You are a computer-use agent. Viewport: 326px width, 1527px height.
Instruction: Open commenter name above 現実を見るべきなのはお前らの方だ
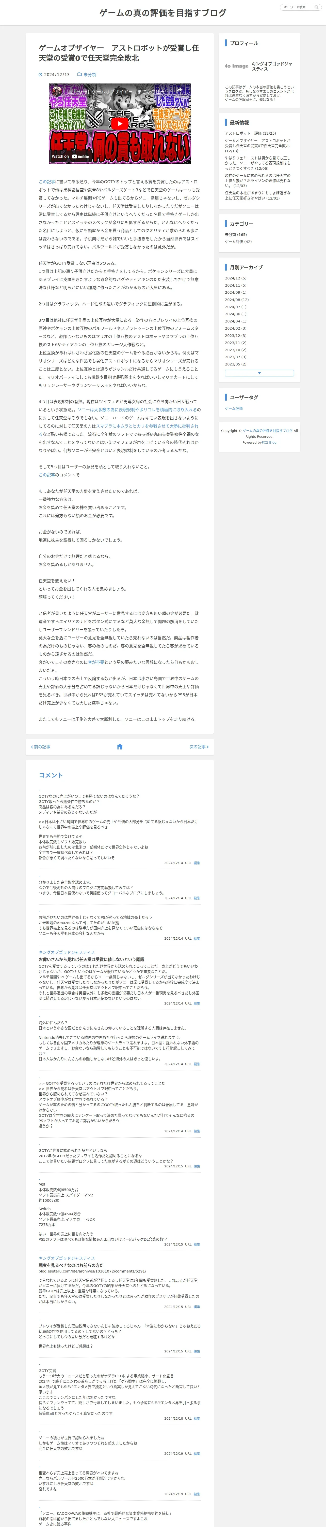click(66, 1258)
